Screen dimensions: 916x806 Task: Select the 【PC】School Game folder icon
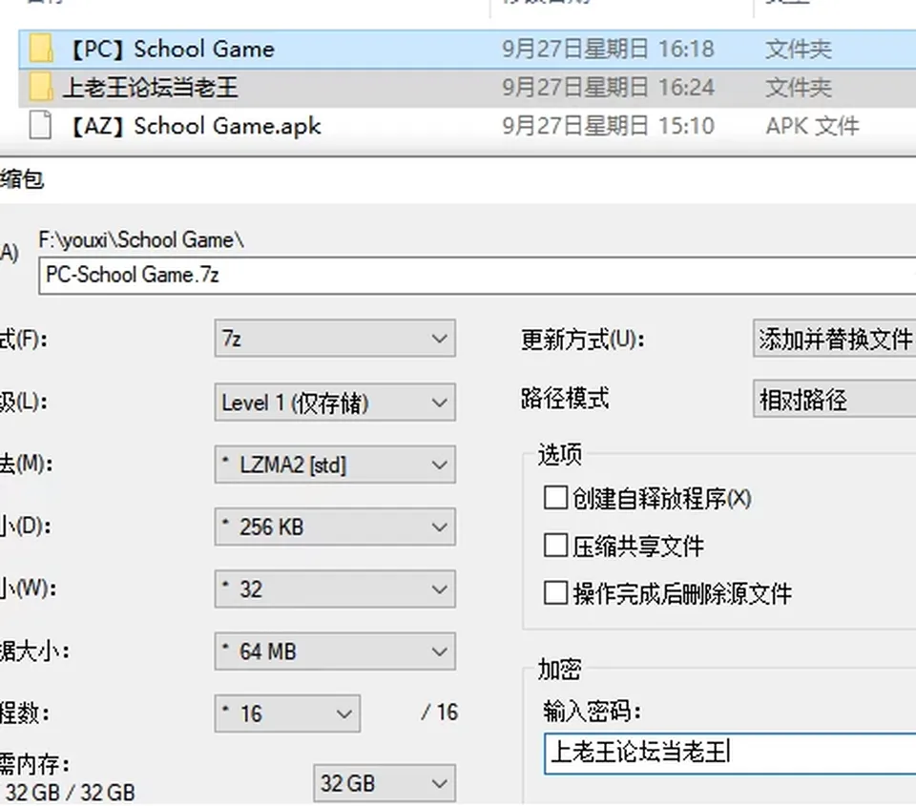point(41,49)
